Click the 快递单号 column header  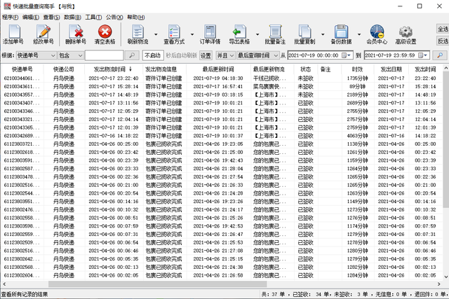click(x=22, y=69)
